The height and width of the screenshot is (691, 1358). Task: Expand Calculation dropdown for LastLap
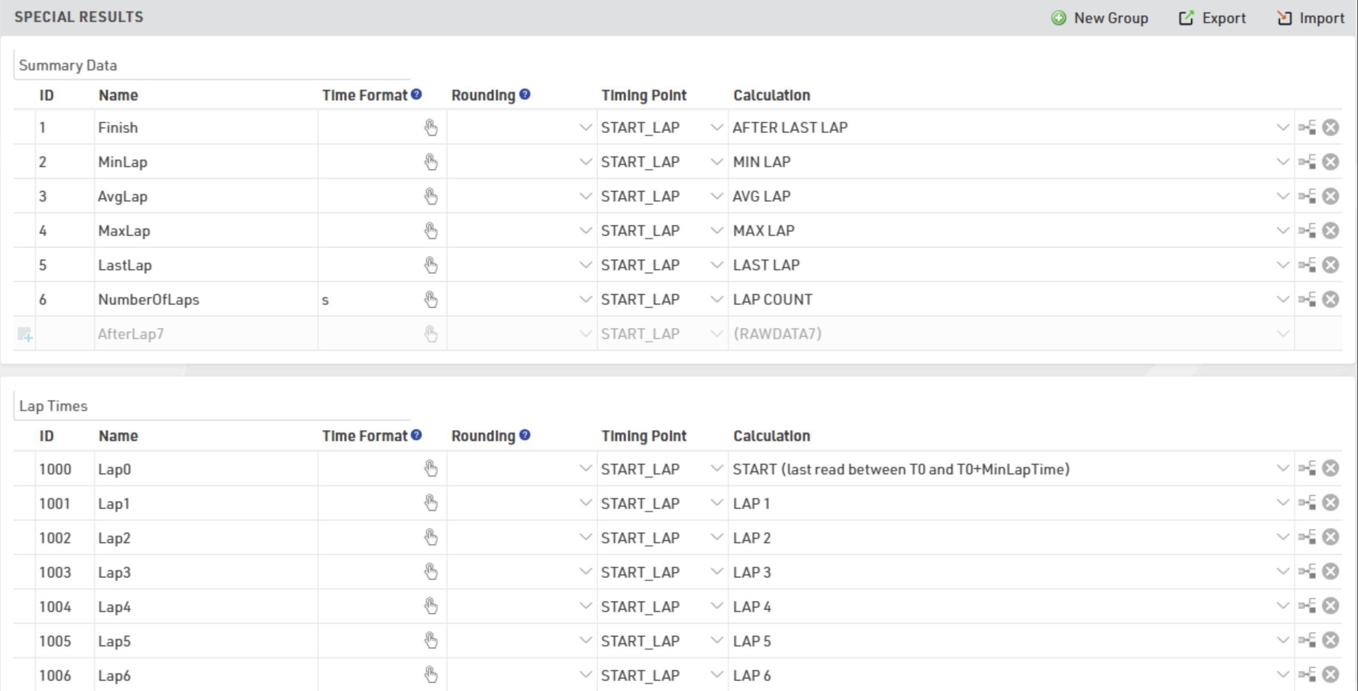click(1282, 265)
